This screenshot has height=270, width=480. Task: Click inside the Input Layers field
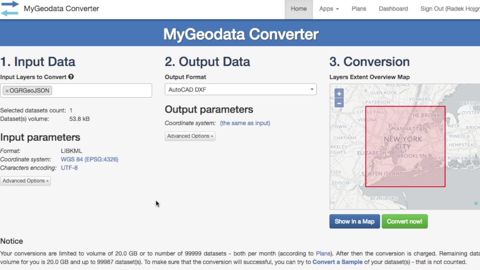[x=101, y=91]
